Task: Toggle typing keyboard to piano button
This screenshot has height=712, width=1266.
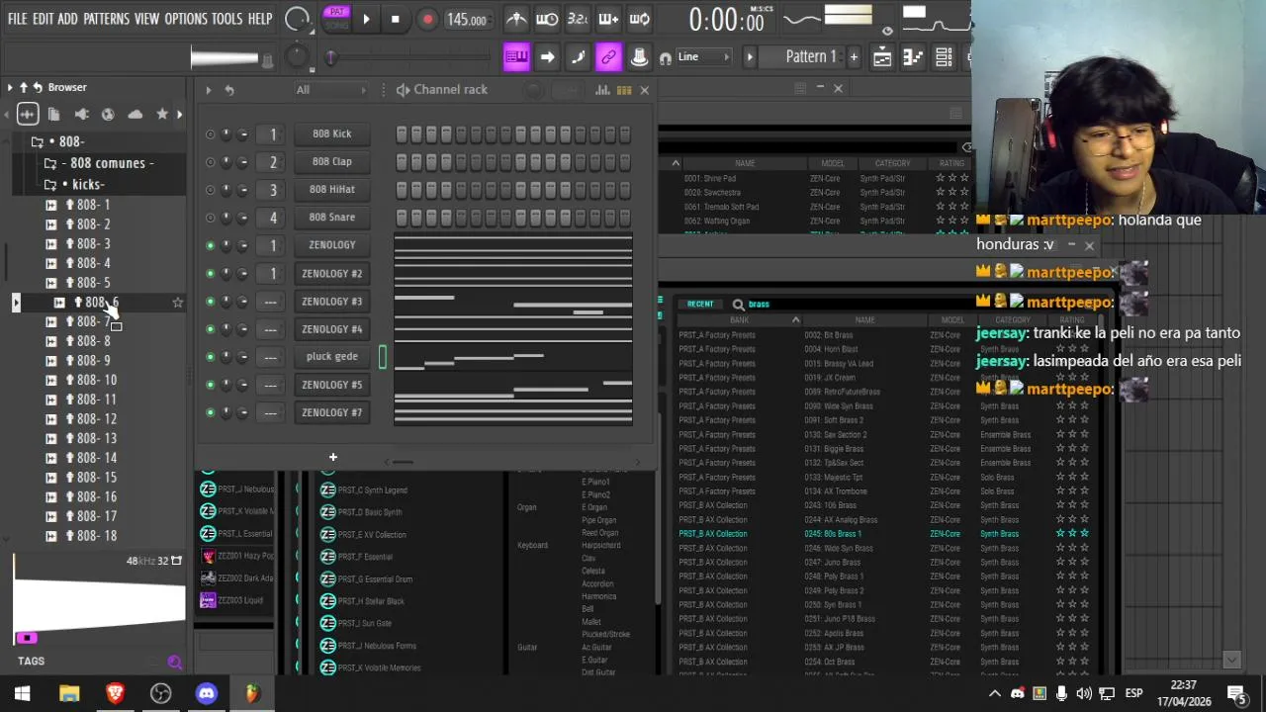Action: (x=516, y=57)
